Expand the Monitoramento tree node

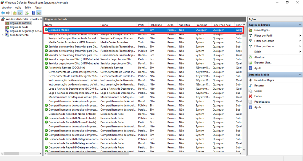coord(3,35)
